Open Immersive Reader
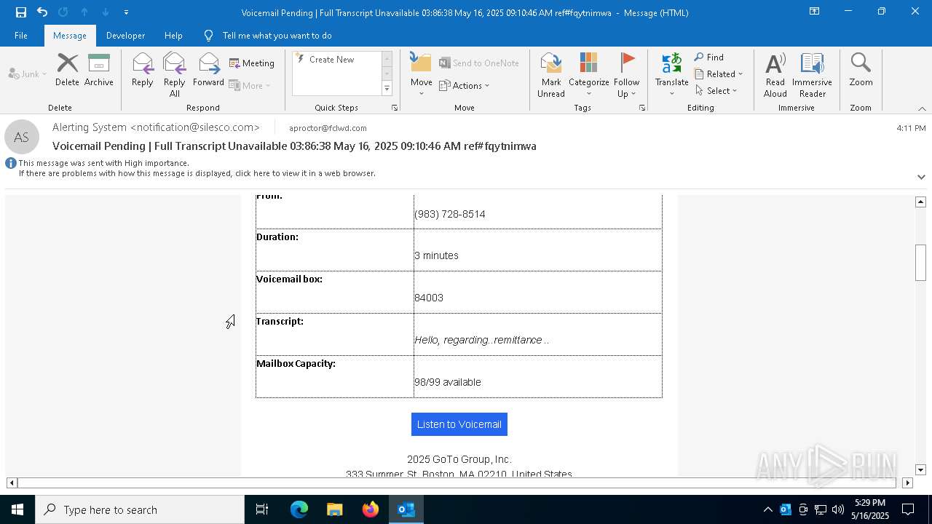This screenshot has width=932, height=524. point(813,74)
